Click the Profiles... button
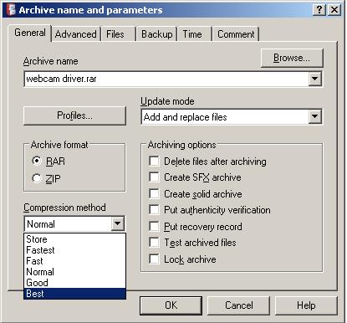Viewport: 347px width, 323px height. point(74,115)
